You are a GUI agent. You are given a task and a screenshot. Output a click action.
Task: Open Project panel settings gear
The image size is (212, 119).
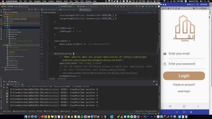tap(35, 10)
